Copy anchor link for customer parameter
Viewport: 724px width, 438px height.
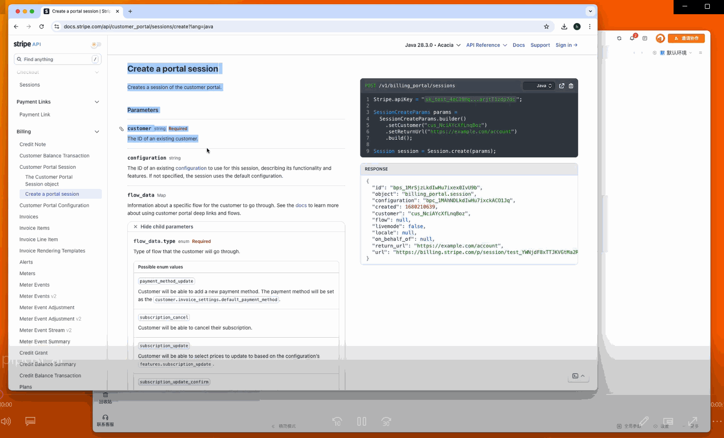pos(121,129)
